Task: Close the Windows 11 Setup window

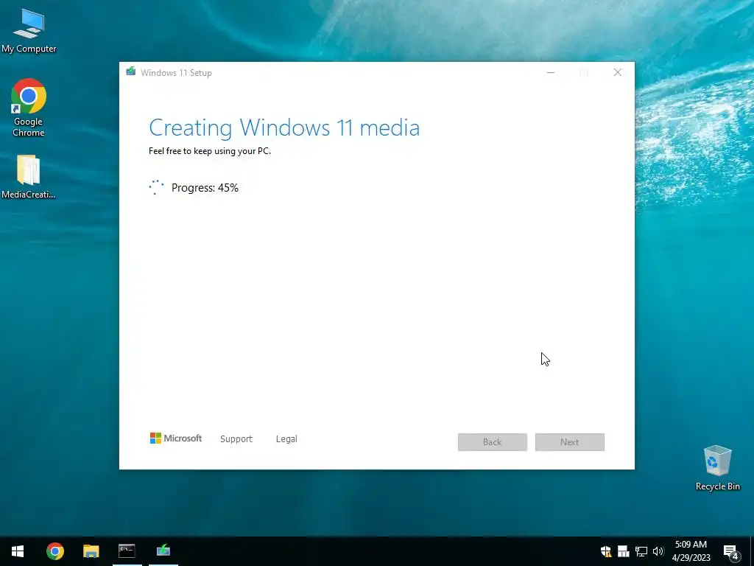Action: coord(618,73)
